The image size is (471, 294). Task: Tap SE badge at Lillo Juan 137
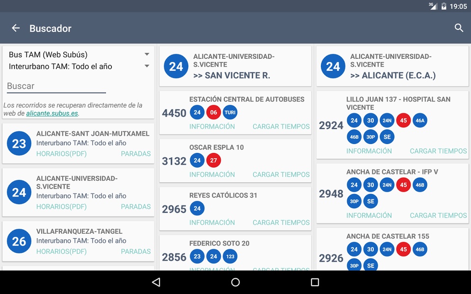pyautogui.click(x=387, y=137)
